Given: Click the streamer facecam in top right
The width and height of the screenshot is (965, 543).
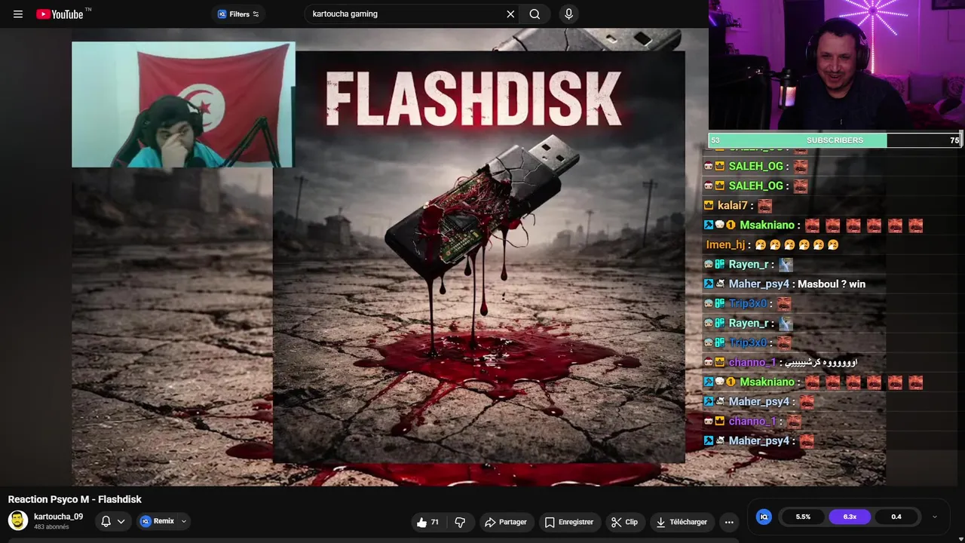Looking at the screenshot, I should (x=837, y=66).
